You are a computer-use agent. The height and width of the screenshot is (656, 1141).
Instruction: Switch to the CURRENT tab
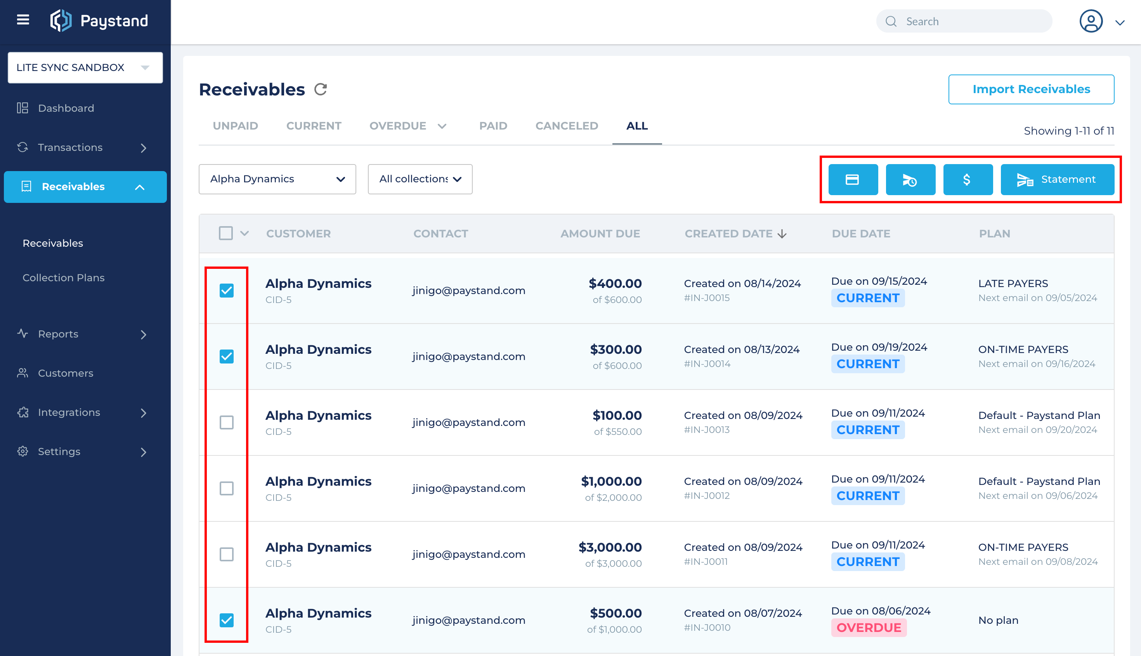point(314,126)
